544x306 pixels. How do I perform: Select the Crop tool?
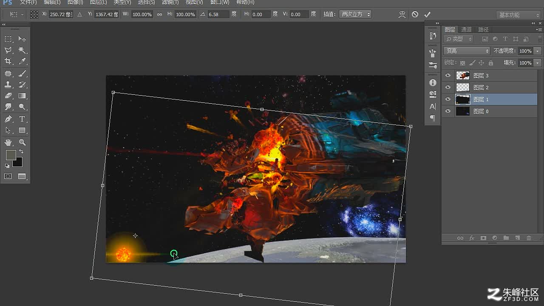(8, 62)
